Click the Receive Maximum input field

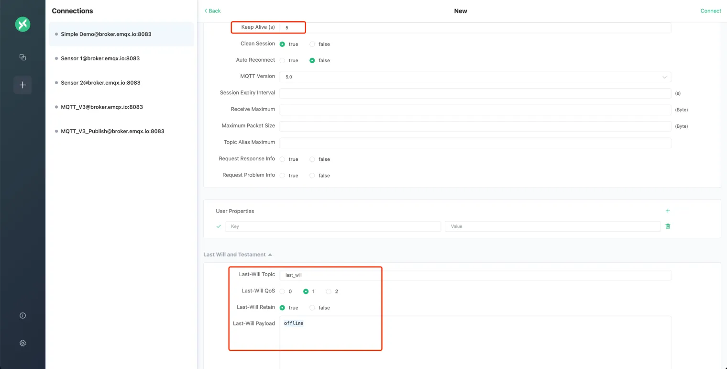[x=475, y=110]
